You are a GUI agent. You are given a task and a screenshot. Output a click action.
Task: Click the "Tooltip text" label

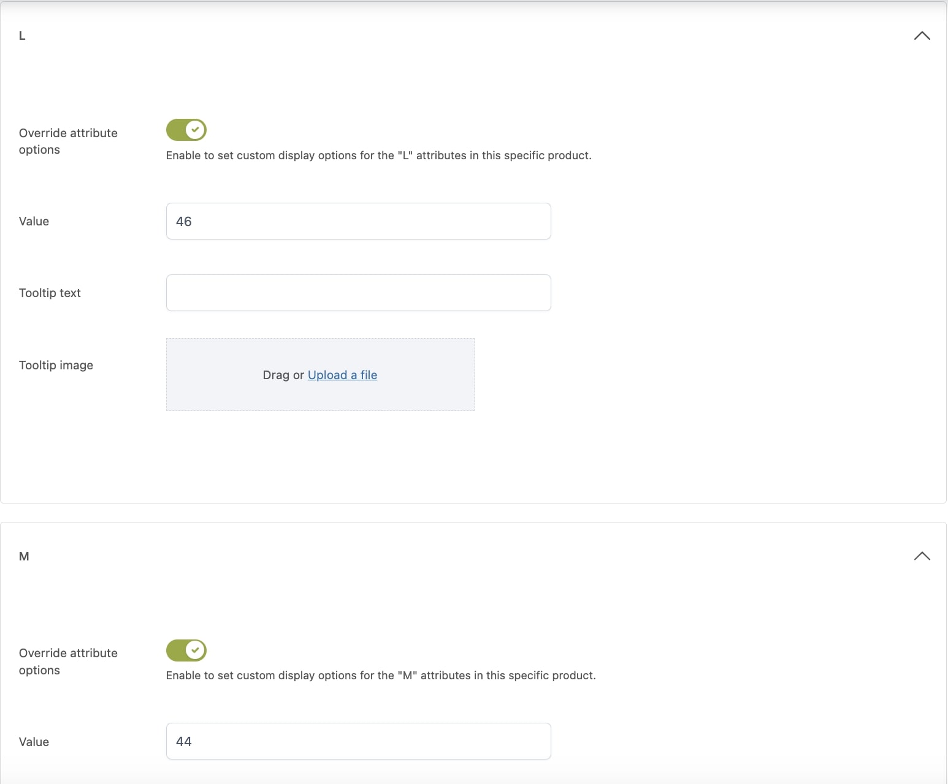(x=50, y=293)
